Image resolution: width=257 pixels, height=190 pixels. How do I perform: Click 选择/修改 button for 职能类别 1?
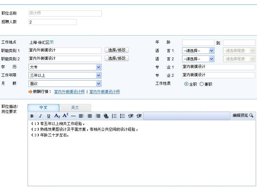(117, 50)
